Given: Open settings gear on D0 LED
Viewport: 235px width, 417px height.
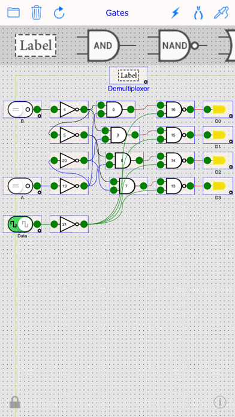Looking at the screenshot, I should [x=231, y=116].
